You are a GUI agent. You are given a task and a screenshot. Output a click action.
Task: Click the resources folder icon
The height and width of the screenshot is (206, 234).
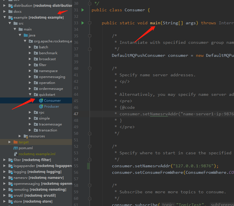(x=26, y=136)
